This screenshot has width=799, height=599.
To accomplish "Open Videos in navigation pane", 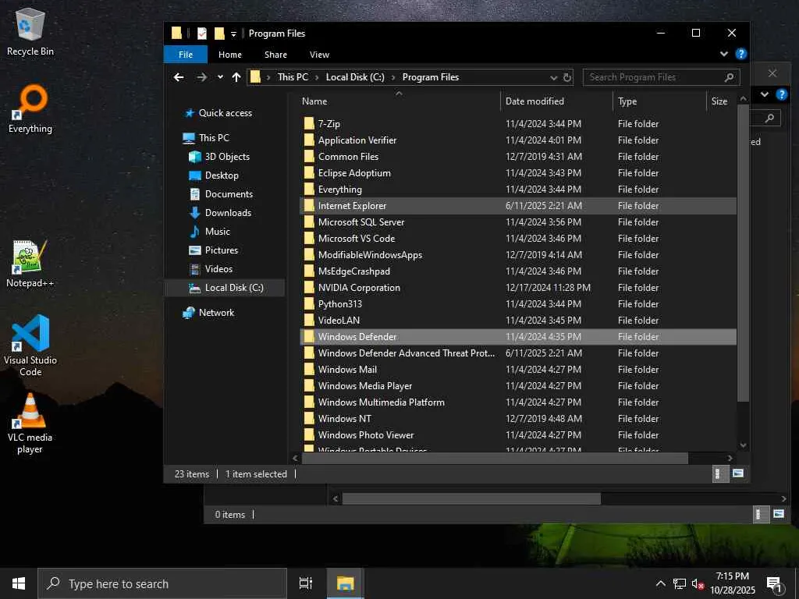I will (218, 269).
